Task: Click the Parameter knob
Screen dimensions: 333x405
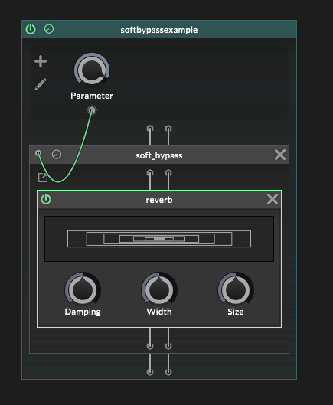Action: [92, 70]
